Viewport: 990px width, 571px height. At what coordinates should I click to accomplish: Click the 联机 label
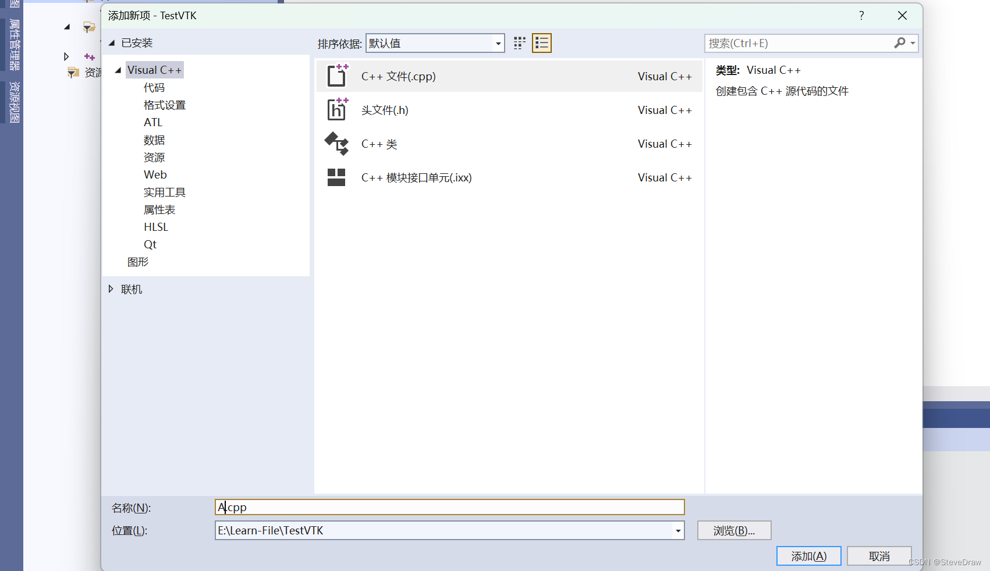(x=132, y=289)
